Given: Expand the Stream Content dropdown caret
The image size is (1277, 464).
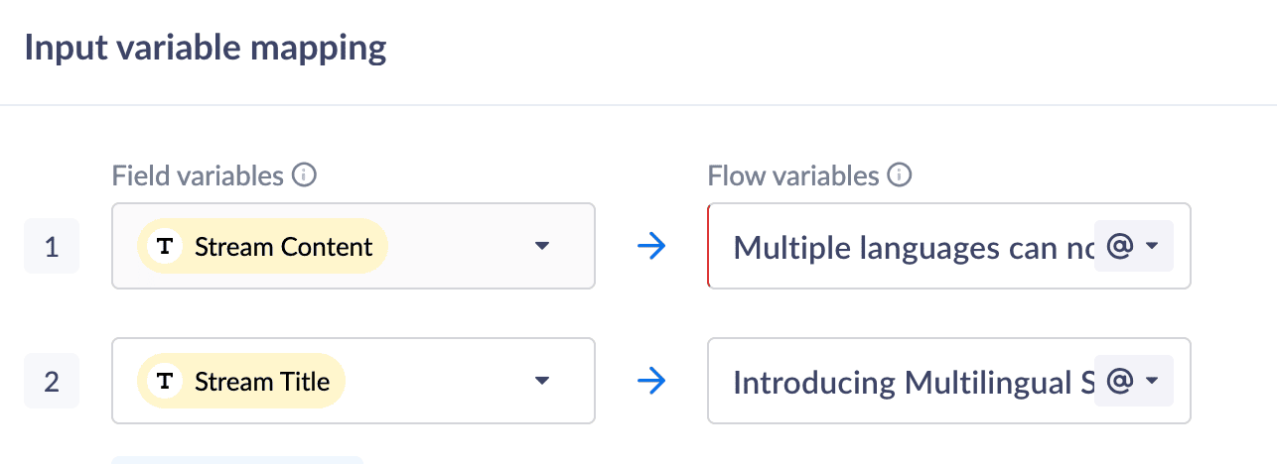Looking at the screenshot, I should tap(541, 247).
